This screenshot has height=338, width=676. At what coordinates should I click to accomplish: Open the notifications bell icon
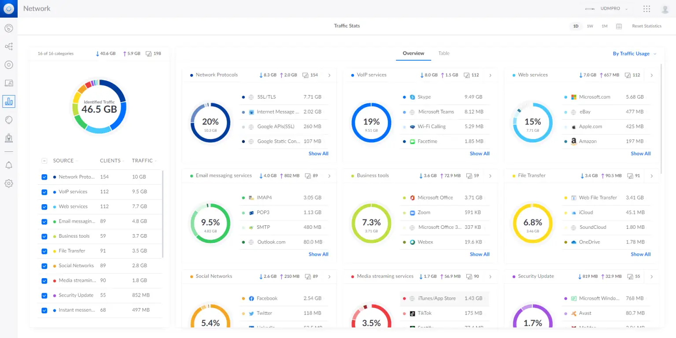point(9,165)
